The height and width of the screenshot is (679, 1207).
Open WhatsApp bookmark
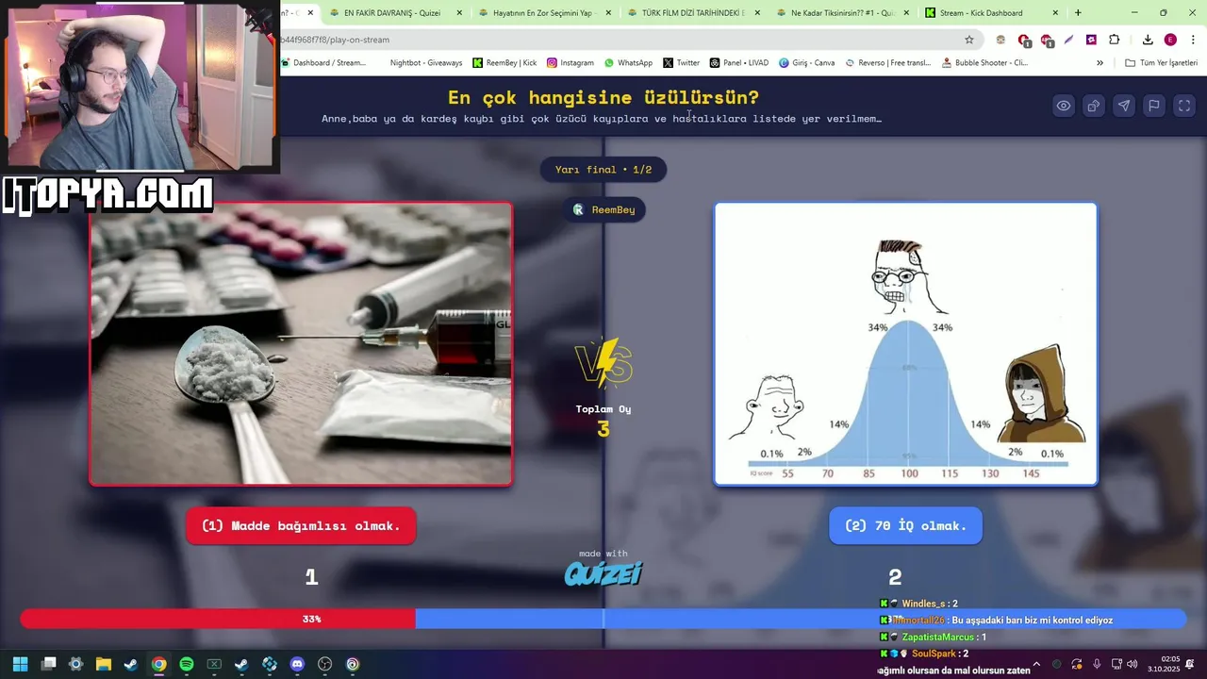628,63
